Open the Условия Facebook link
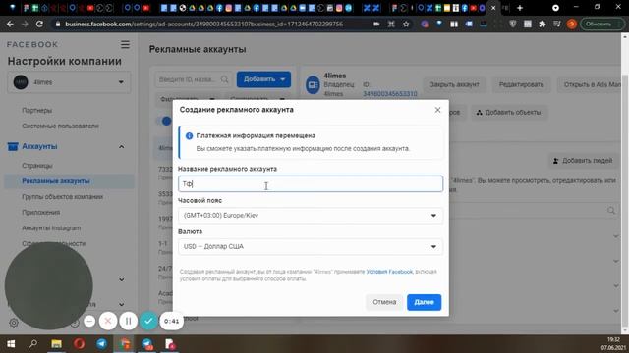This screenshot has height=353, width=629. (389, 272)
